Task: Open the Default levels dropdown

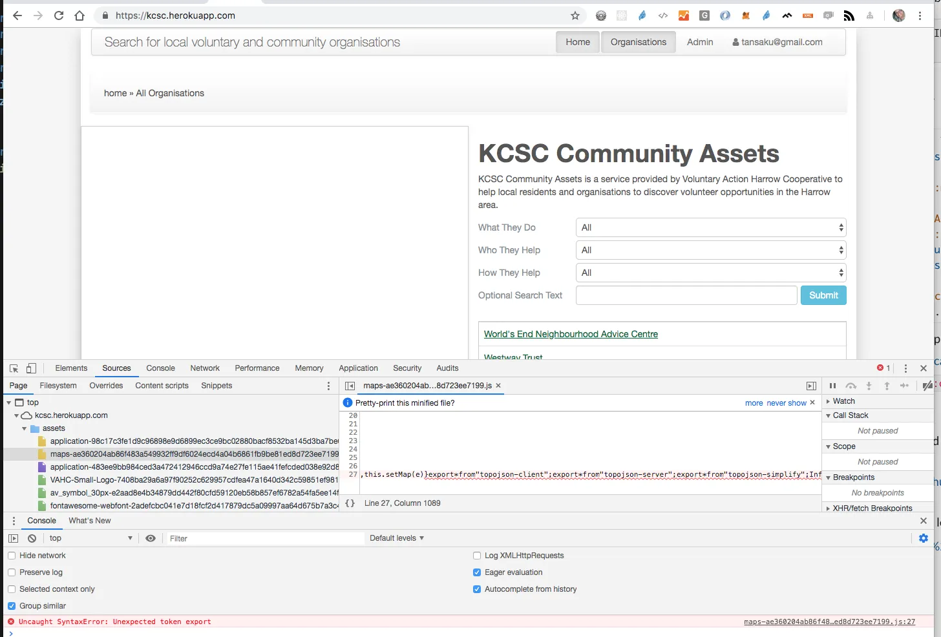Action: 397,538
